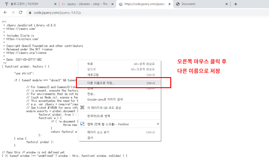Viewport: 269px width, 158px height.
Task: Select the code.jquery.com tab
Action: point(145,4)
